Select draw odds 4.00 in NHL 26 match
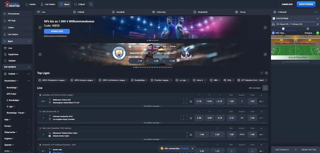Screen dimensions: 320x153 click(x=209, y=118)
